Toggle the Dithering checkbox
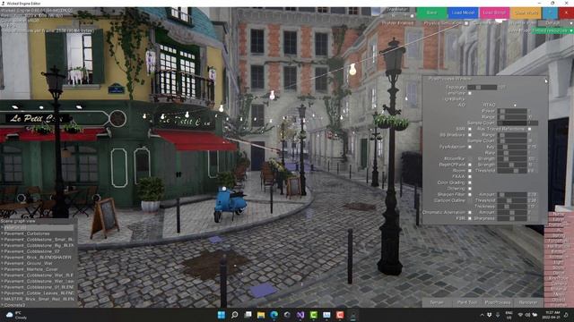The image size is (574, 322). coord(470,189)
